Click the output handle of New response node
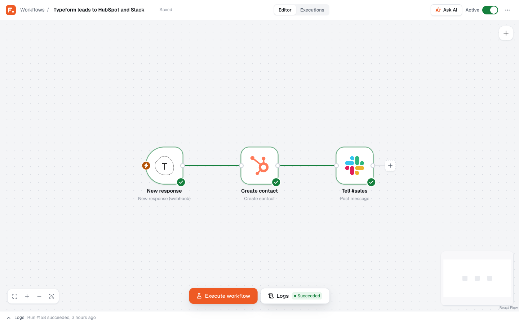The width and height of the screenshot is (519, 324). pyautogui.click(x=183, y=166)
